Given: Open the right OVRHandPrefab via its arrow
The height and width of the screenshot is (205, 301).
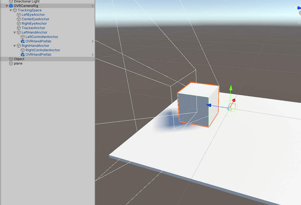Looking at the screenshot, I should [x=93, y=55].
